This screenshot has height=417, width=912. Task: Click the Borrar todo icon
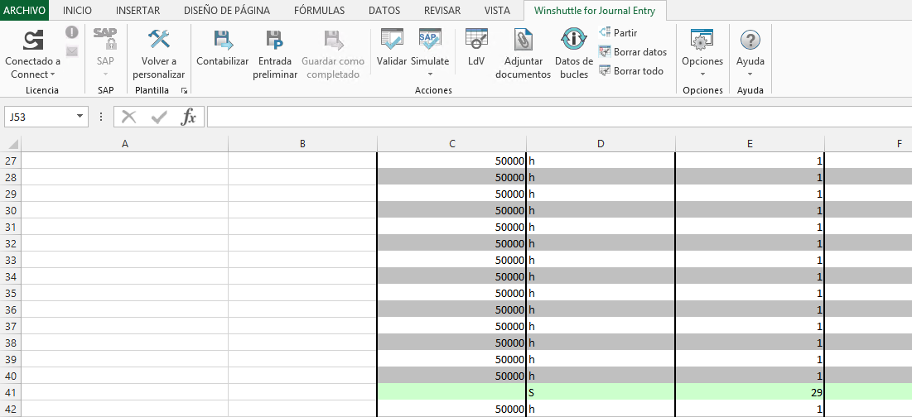605,71
